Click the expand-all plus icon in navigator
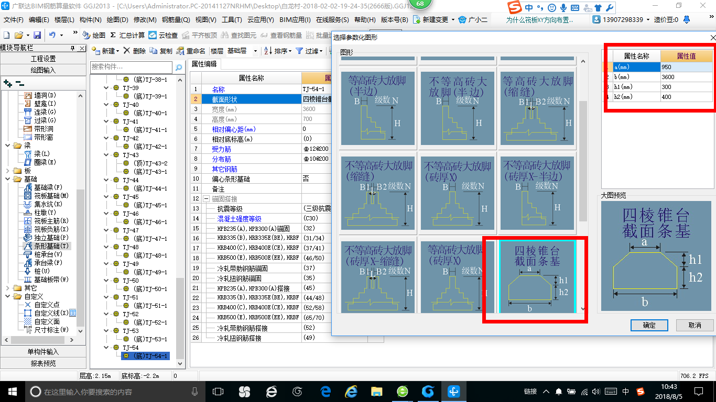This screenshot has width=716, height=402. 7,83
